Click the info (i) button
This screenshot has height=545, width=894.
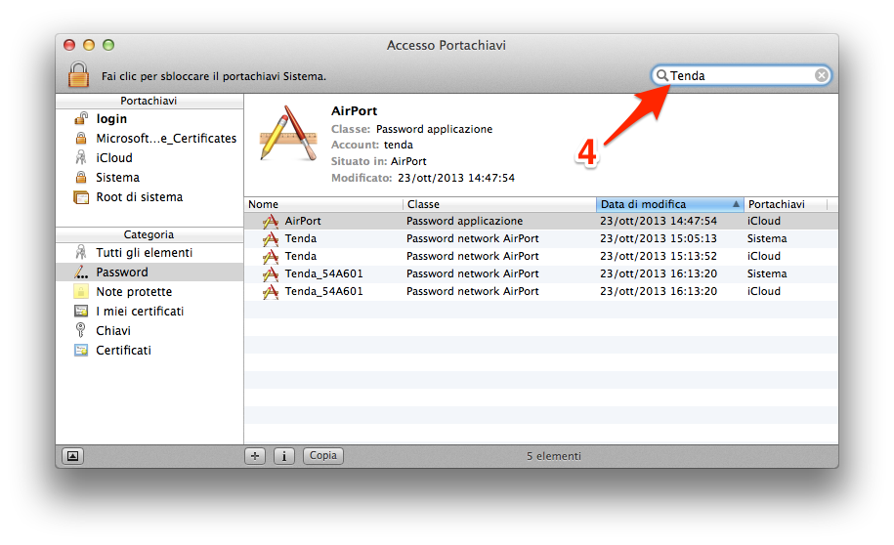284,455
